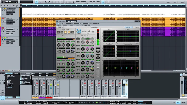The height and width of the screenshot is (105, 187).
Task: Toggle third orange Master Enables button
Action: [x=65, y=32]
